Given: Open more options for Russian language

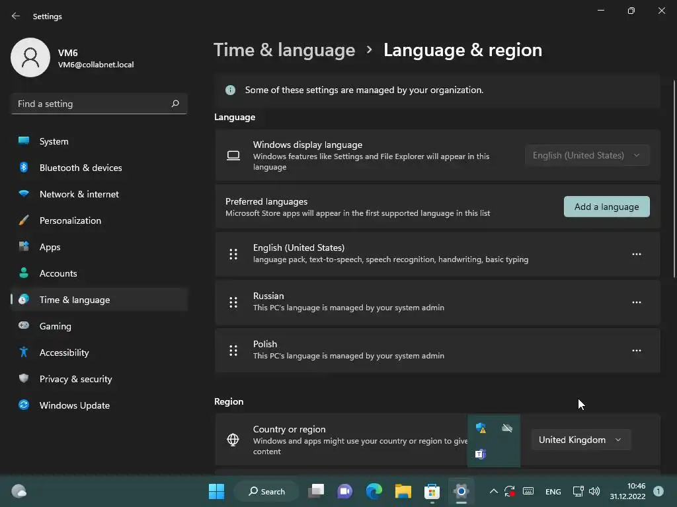Looking at the screenshot, I should point(637,302).
